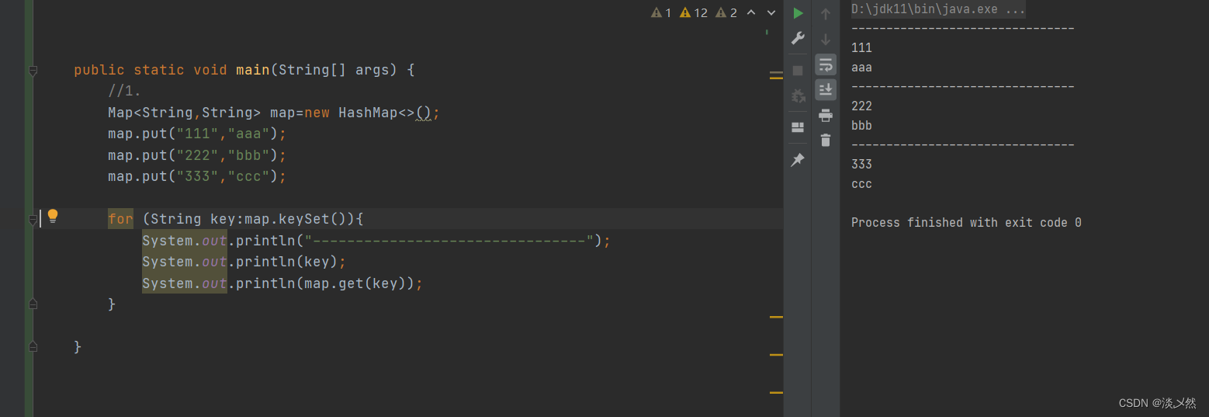The width and height of the screenshot is (1209, 417).
Task: Pin the run tab with pin icon
Action: tap(798, 160)
